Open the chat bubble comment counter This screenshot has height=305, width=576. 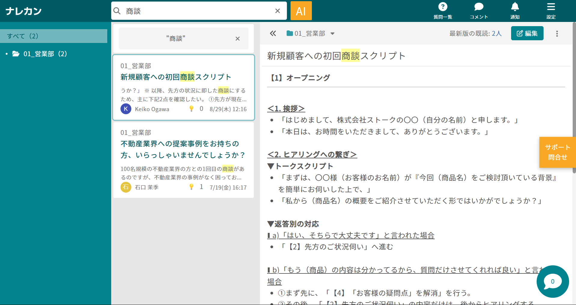(x=553, y=282)
